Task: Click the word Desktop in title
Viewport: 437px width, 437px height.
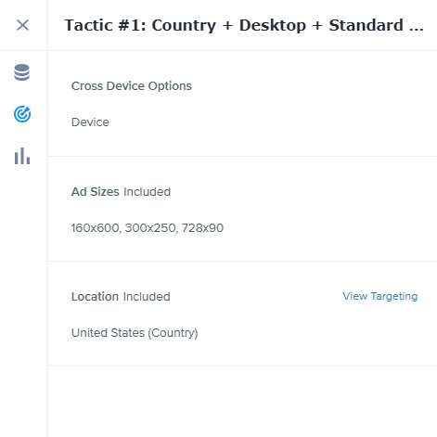Action: coord(273,26)
